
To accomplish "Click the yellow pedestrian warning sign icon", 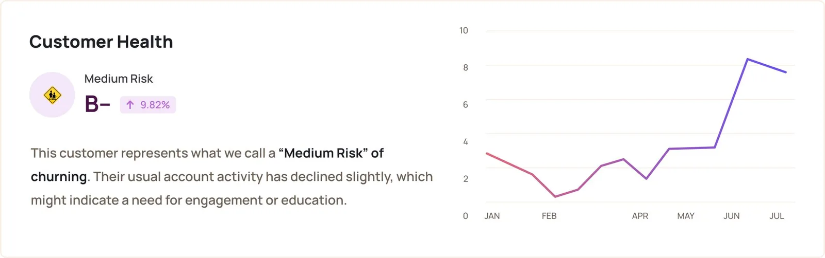I will 52,95.
